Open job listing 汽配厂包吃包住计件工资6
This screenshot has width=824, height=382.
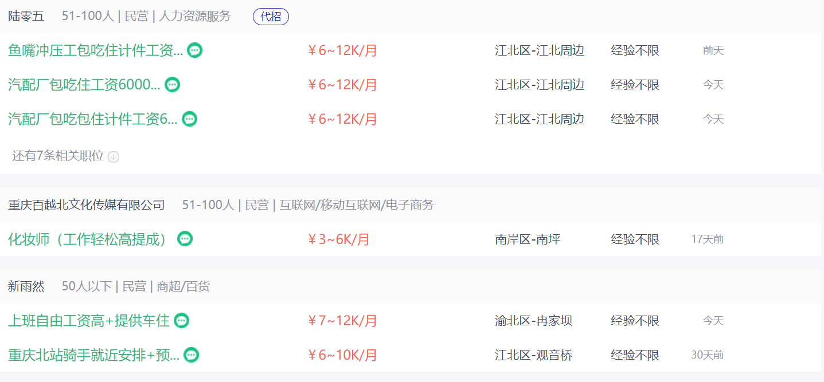(x=93, y=119)
